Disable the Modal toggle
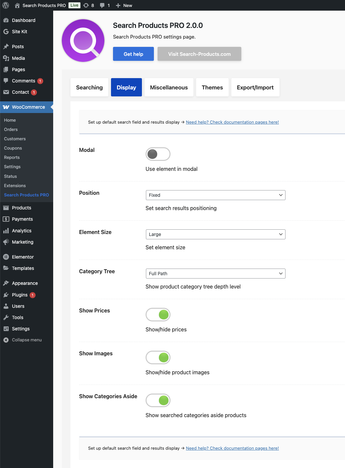Viewport: 345px width, 468px height. [x=158, y=154]
